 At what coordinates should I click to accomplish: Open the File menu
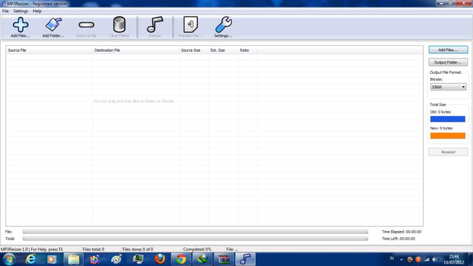click(x=6, y=11)
